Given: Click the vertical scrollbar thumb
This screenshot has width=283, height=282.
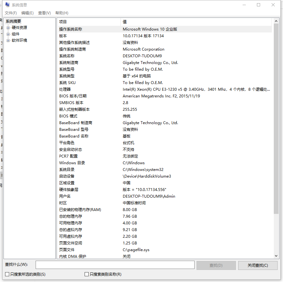Looking at the screenshot, I should pos(276,119).
